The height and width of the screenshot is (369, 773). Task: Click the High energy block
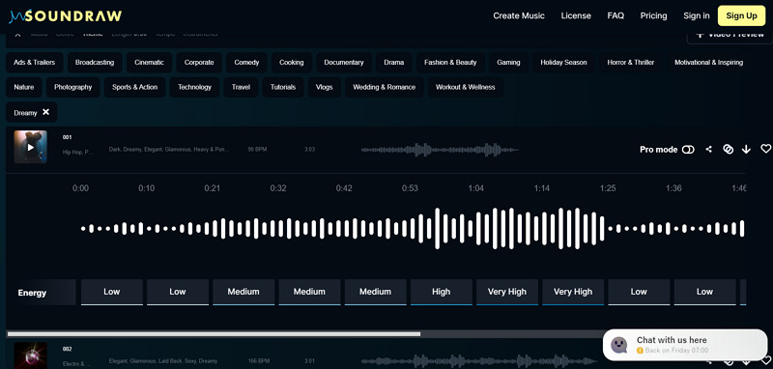tap(442, 292)
